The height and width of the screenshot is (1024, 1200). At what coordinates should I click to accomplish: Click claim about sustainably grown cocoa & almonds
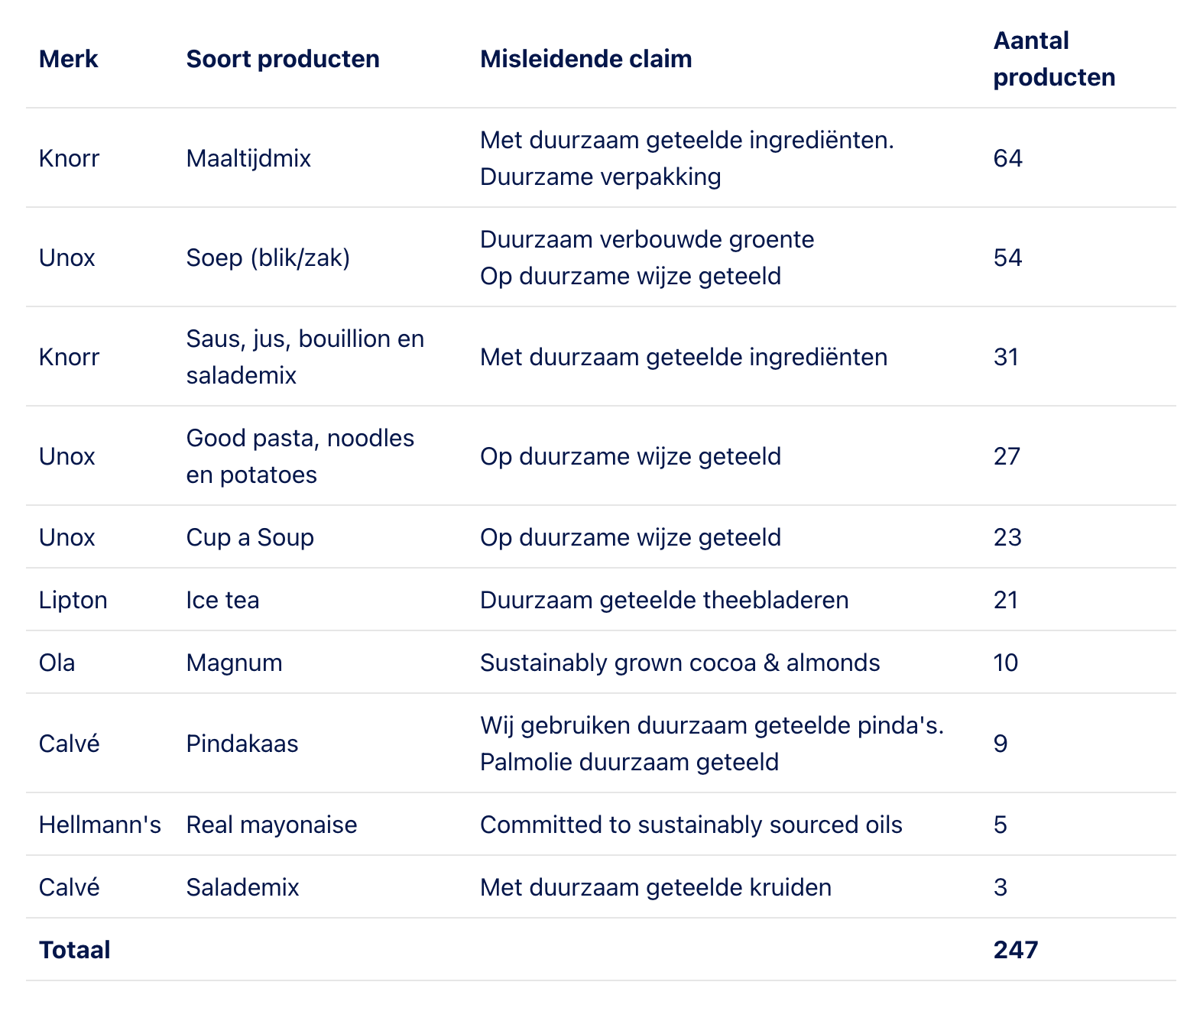coord(679,663)
